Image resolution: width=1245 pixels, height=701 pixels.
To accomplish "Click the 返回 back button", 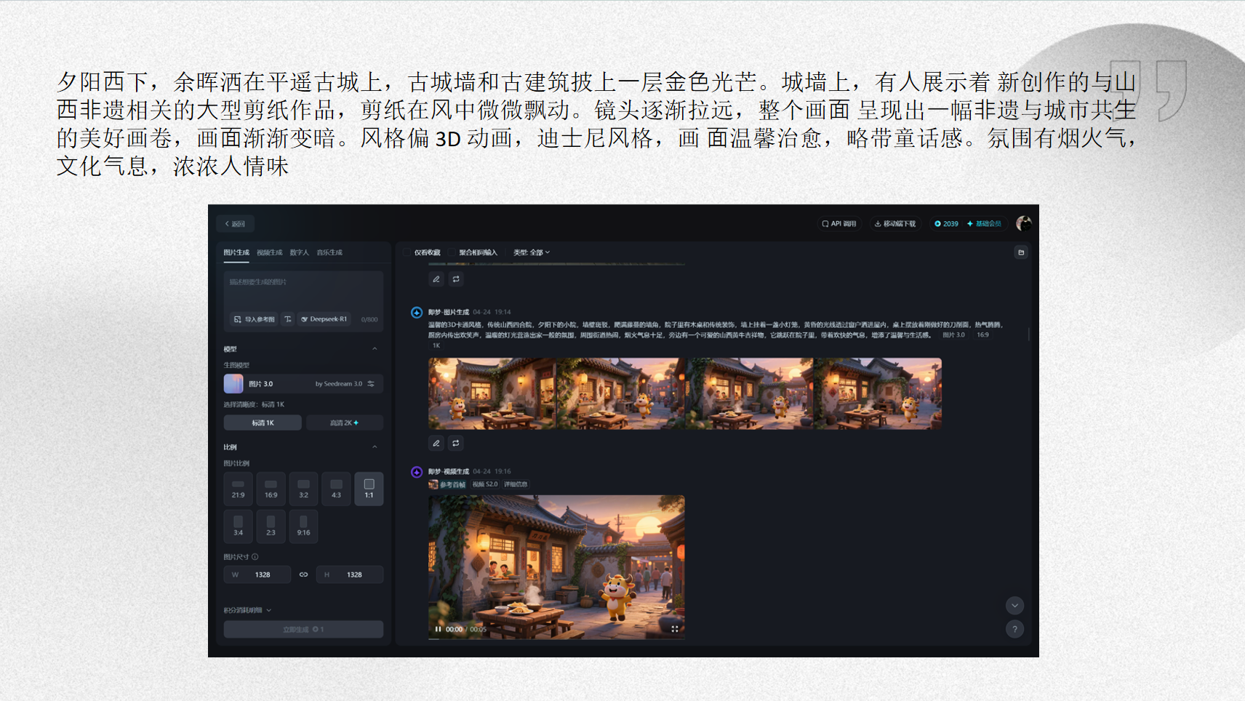I will point(235,224).
